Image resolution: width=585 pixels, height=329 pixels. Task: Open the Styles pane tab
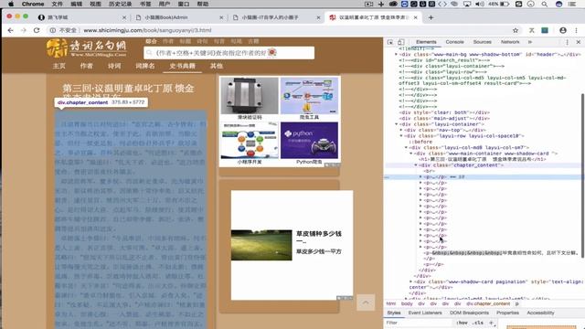pyautogui.click(x=394, y=313)
